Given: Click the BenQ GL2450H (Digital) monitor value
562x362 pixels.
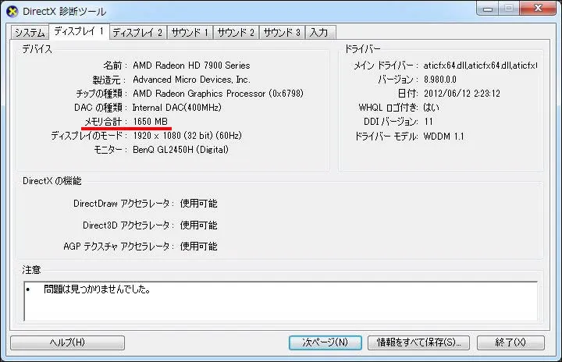Looking at the screenshot, I should click(x=180, y=150).
